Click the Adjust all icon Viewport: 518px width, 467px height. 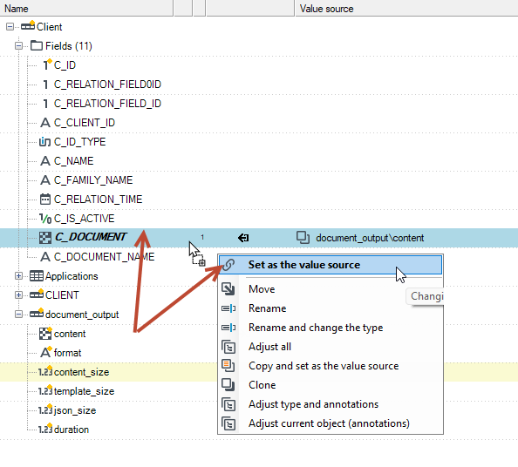click(228, 347)
